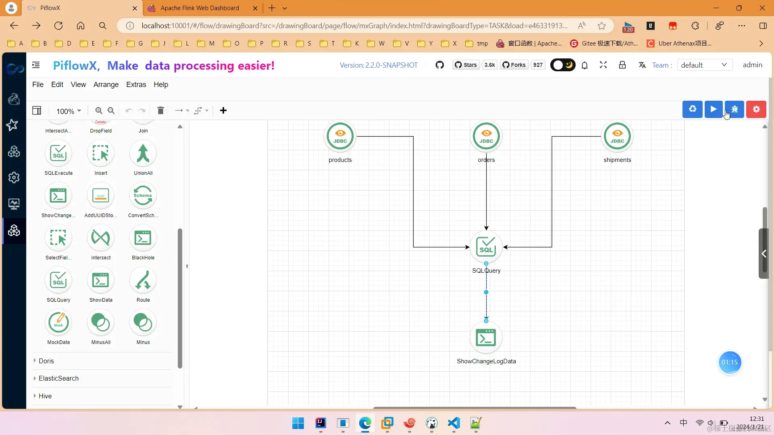Click the admin user label

752,65
